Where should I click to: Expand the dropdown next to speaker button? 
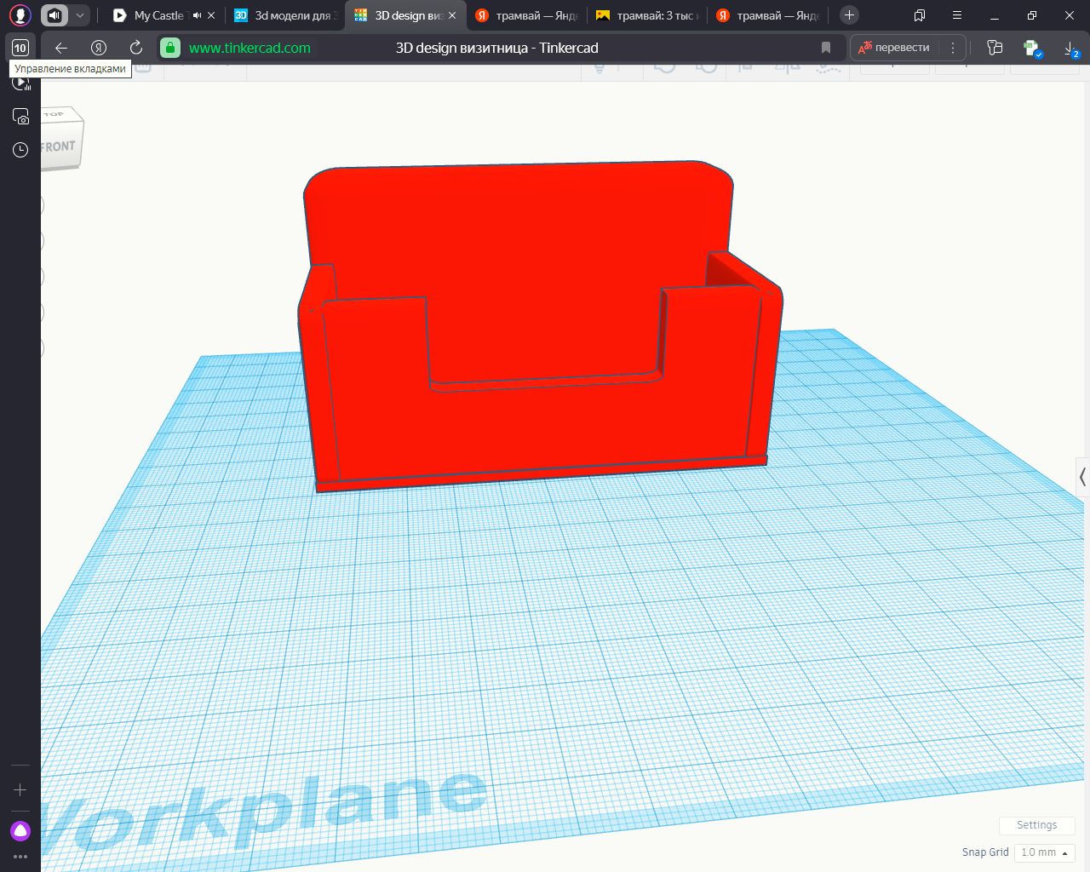pyautogui.click(x=80, y=15)
